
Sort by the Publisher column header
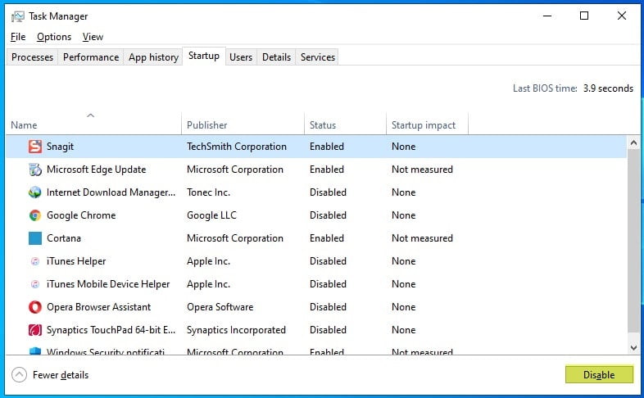243,124
